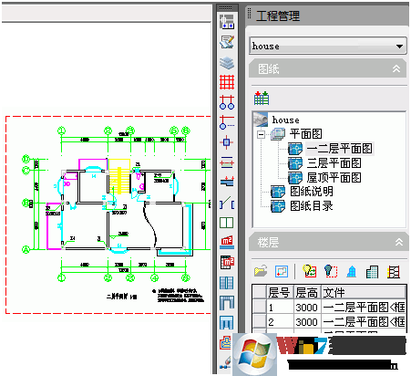This screenshot has height=376, width=411.
Task: Open the house project dropdown
Action: click(x=327, y=47)
